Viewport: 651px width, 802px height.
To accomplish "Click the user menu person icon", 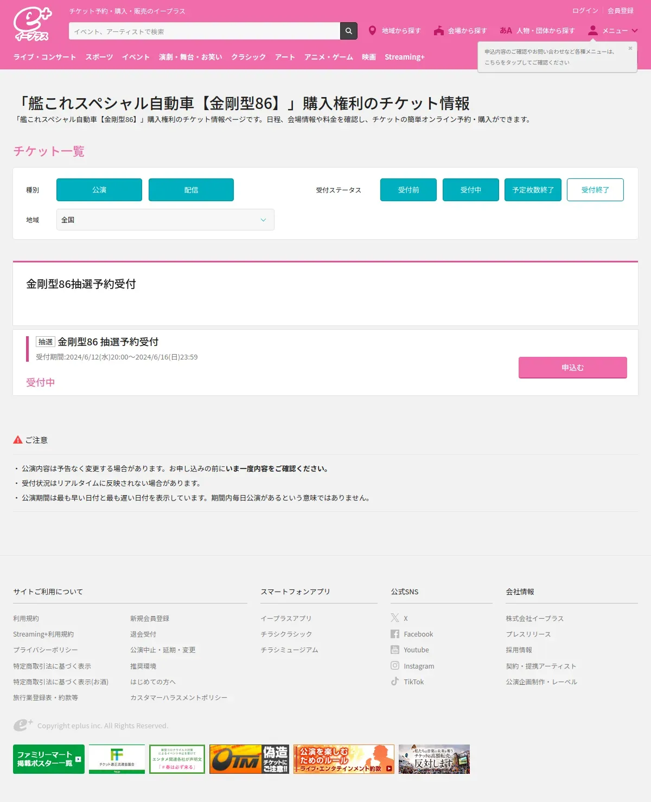I will tap(593, 30).
